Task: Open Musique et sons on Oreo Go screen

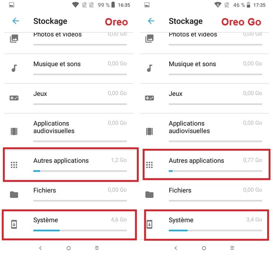Action: click(204, 69)
